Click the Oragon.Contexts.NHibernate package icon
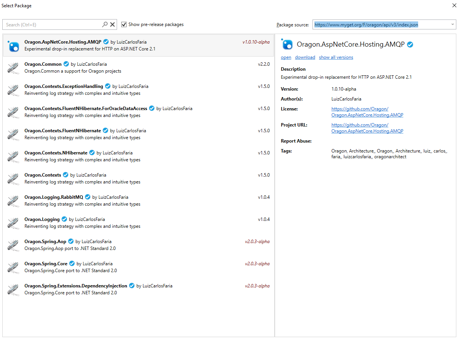This screenshot has height=344, width=459. (x=13, y=156)
